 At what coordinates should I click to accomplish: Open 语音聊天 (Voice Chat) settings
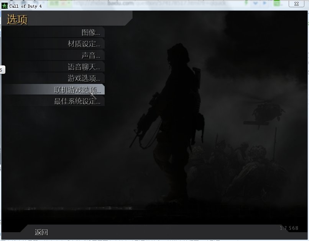click(x=84, y=67)
